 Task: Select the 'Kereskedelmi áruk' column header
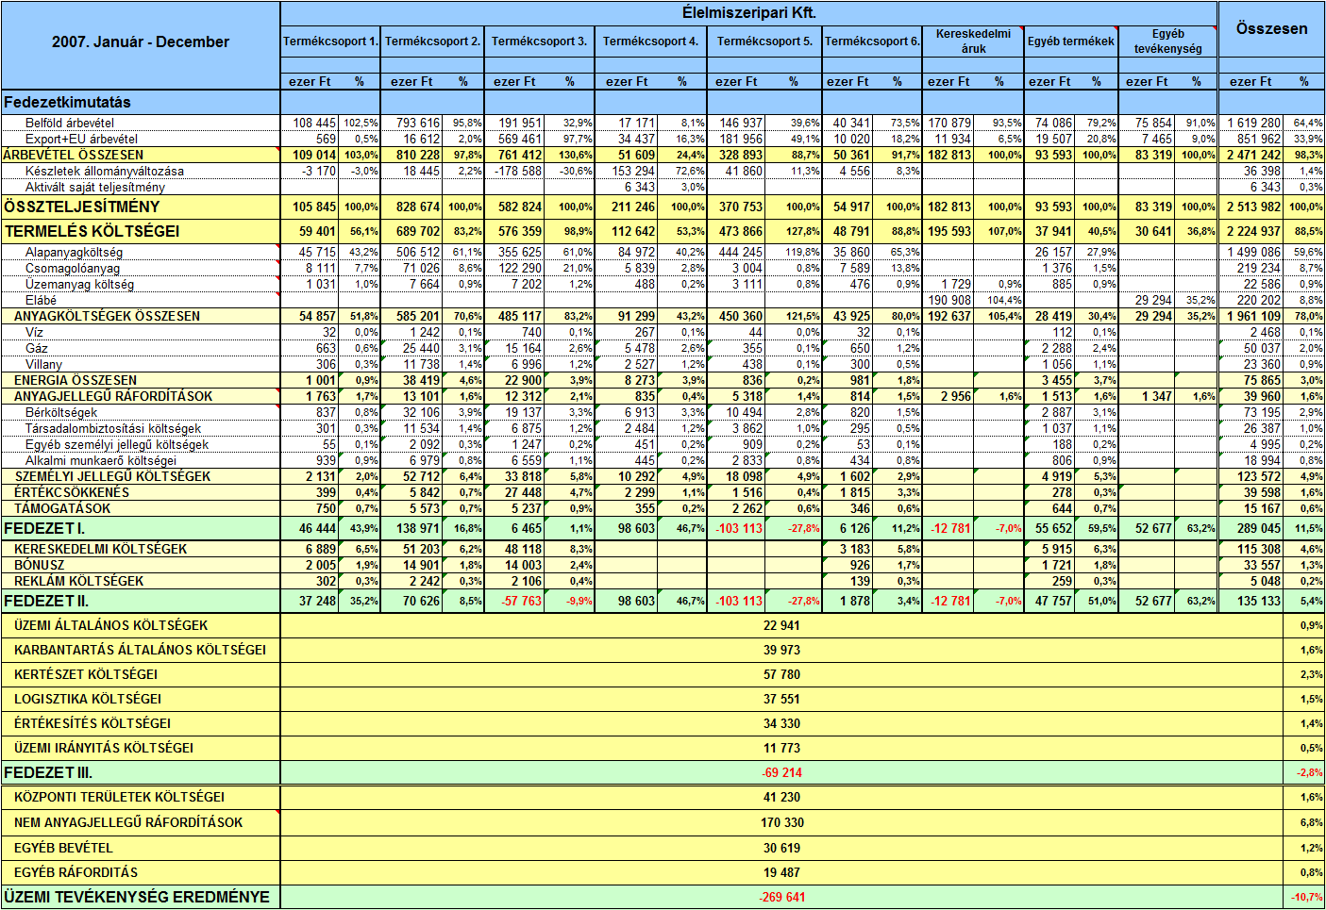[x=973, y=41]
